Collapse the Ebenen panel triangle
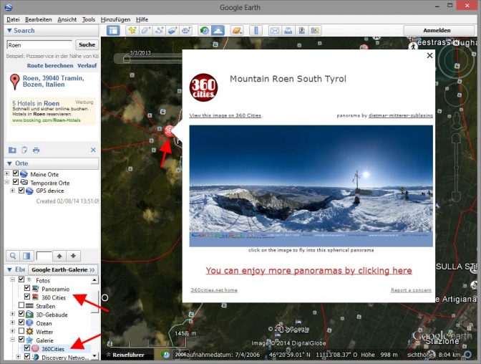This screenshot has height=364, width=481. [x=9, y=269]
